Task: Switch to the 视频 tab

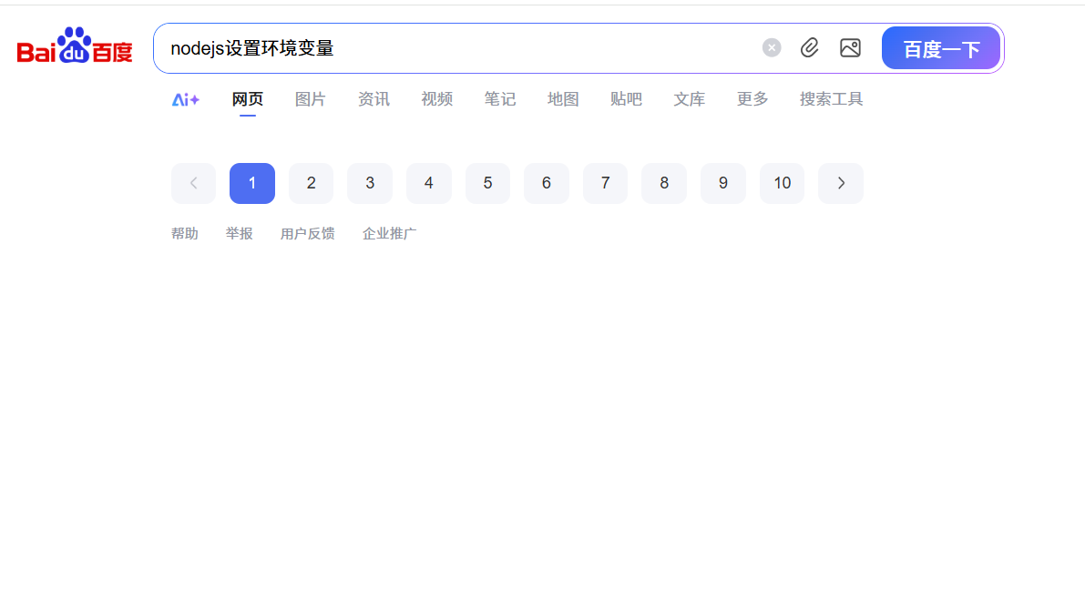Action: [436, 99]
